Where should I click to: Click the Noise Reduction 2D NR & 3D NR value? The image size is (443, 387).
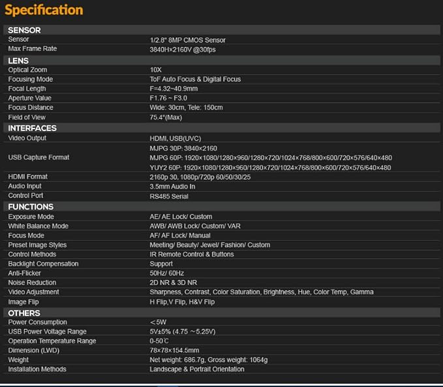point(174,283)
